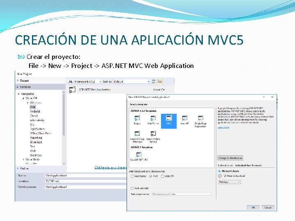295x221 pixels.
Task: Click the tree scrollbar up arrow
Action: (64, 92)
